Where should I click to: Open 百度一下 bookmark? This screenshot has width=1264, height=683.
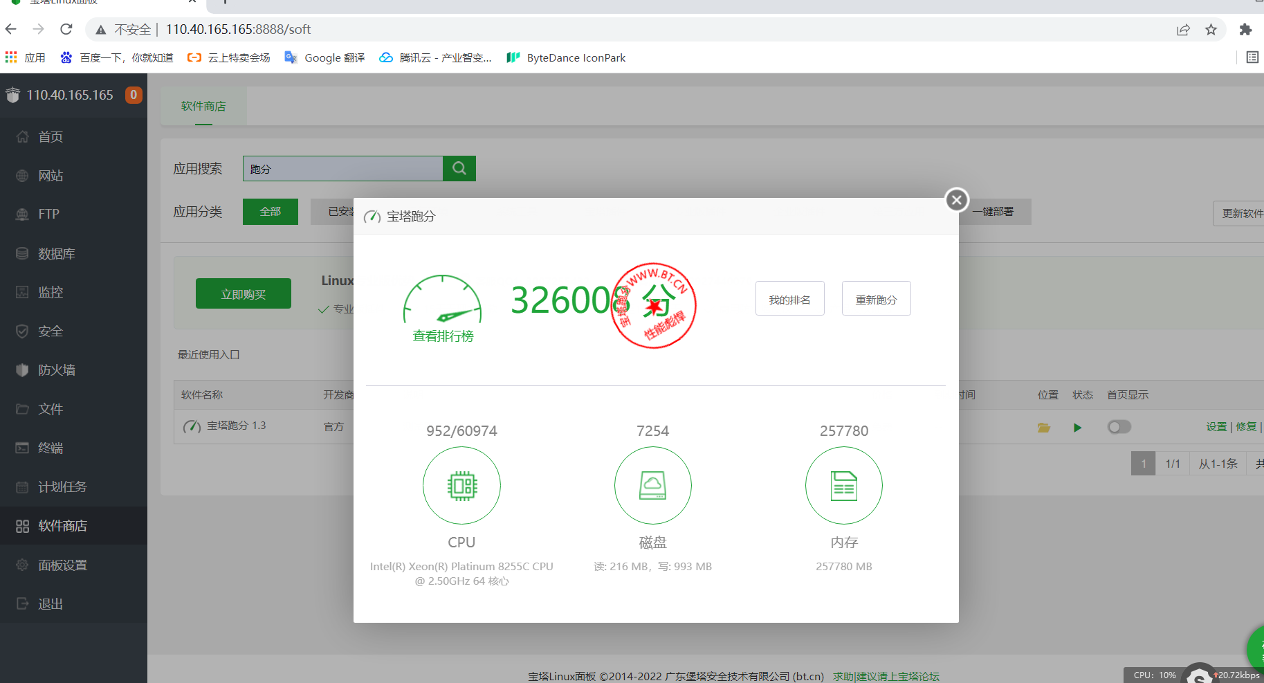click(x=116, y=57)
